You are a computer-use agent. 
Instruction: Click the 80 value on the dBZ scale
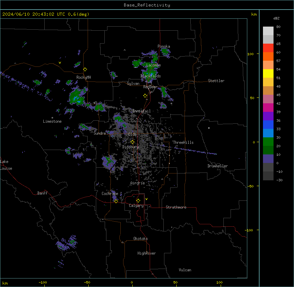coord(278,27)
